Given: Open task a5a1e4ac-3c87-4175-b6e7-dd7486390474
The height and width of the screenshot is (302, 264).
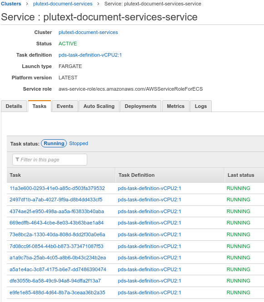Looking at the screenshot, I should click(x=58, y=269).
